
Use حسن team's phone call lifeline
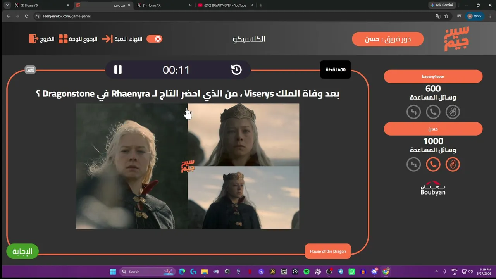[x=433, y=164]
